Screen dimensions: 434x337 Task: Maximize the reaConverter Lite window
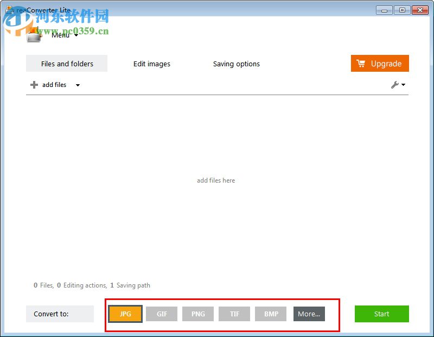point(402,10)
